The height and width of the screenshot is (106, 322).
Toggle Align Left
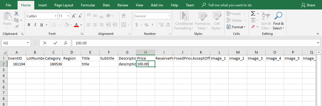[x=89, y=25]
